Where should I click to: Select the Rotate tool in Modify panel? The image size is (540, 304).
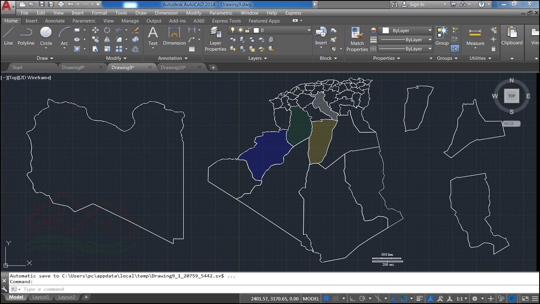pos(107,30)
